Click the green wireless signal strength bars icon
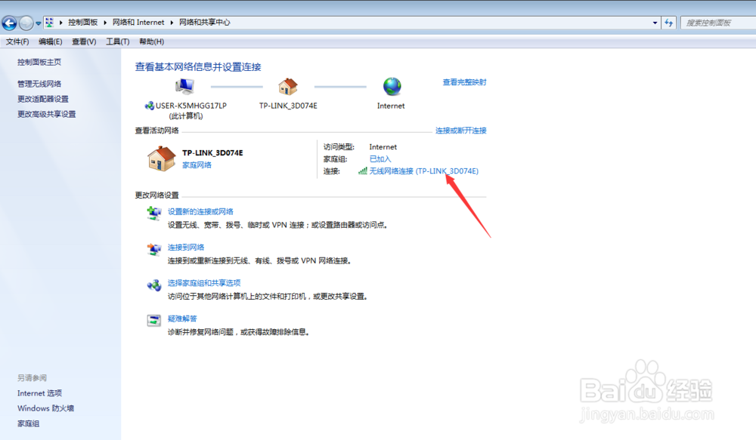Screen dimensions: 756x440 (x=361, y=171)
